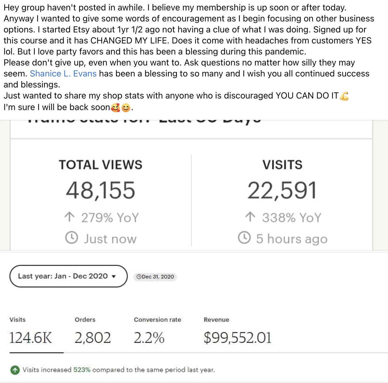
Task: Click the blushing smile emoji
Action: point(126,108)
